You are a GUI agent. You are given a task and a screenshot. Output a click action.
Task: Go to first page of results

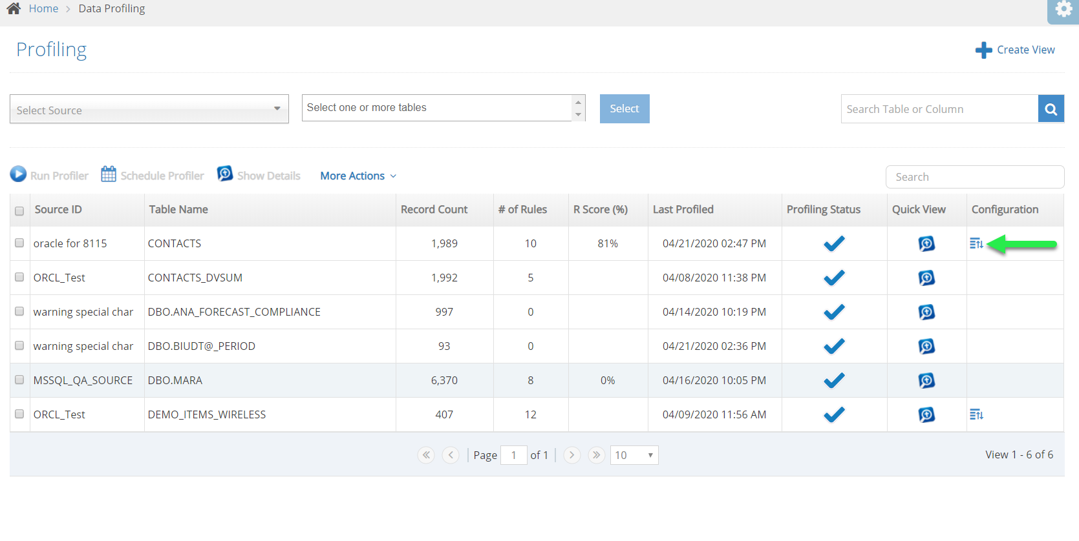[426, 455]
